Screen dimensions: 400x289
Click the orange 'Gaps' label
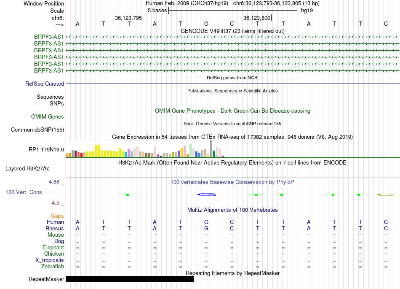click(x=57, y=216)
